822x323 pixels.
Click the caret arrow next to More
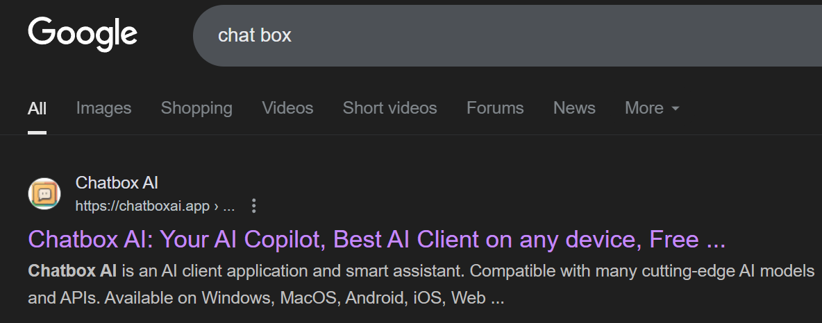(x=676, y=108)
